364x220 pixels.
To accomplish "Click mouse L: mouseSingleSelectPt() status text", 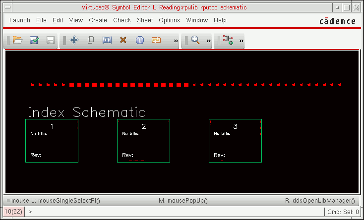I will (56, 201).
